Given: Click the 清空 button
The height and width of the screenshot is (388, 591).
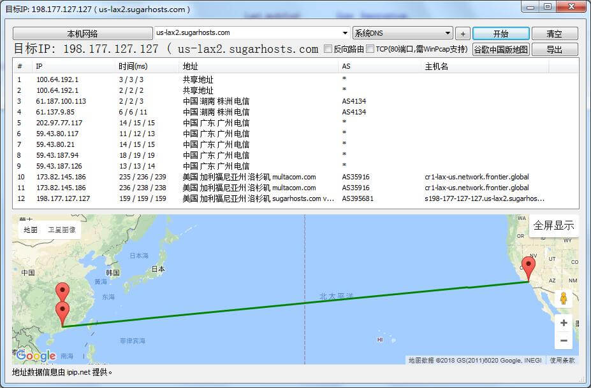Looking at the screenshot, I should click(x=554, y=34).
